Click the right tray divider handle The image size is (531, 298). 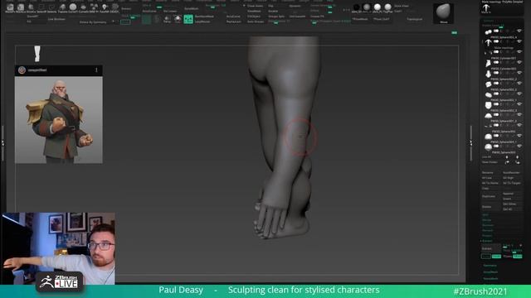point(470,143)
